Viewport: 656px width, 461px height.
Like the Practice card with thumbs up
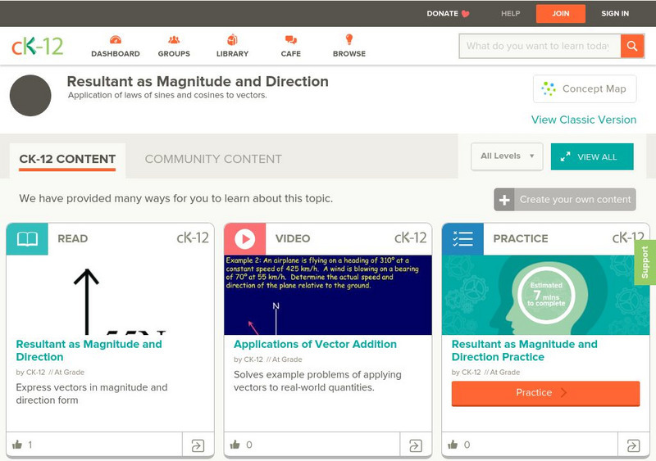(x=453, y=445)
